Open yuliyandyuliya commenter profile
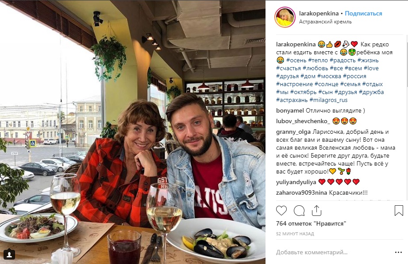The width and height of the screenshot is (408, 264). tap(296, 182)
